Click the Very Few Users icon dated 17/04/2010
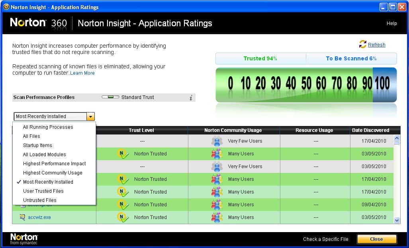 (217, 141)
